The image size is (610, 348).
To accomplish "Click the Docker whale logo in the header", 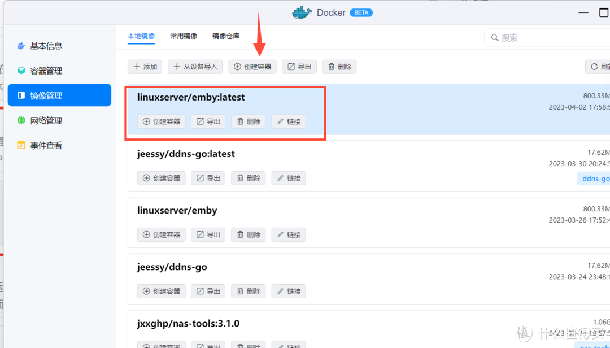I will coord(301,12).
